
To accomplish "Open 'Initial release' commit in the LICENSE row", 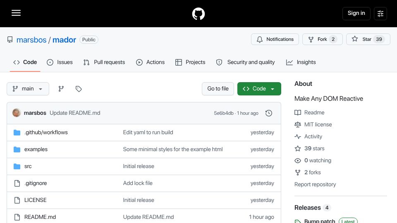I will pos(139,200).
